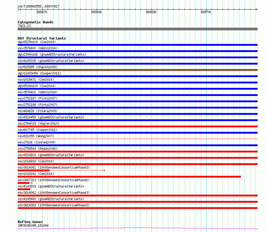
Task: Click the RefSeq Genes track title
Action: (x=30, y=222)
